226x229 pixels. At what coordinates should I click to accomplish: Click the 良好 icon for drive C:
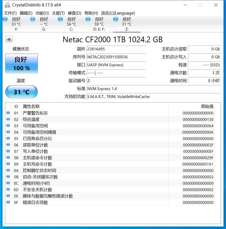click(x=60, y=19)
